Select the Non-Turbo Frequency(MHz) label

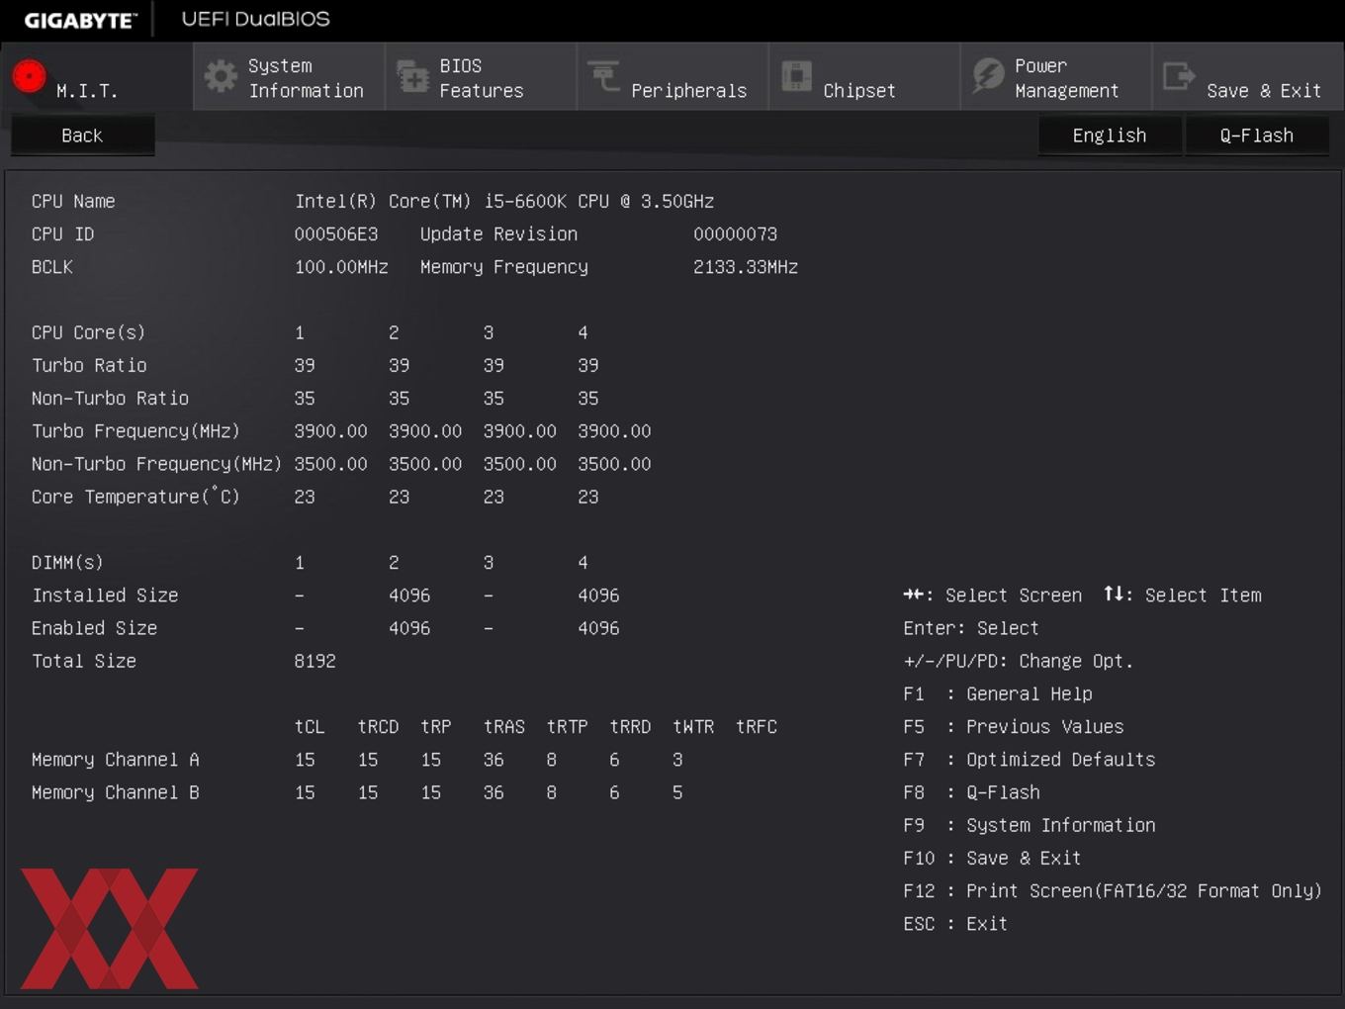click(x=156, y=464)
